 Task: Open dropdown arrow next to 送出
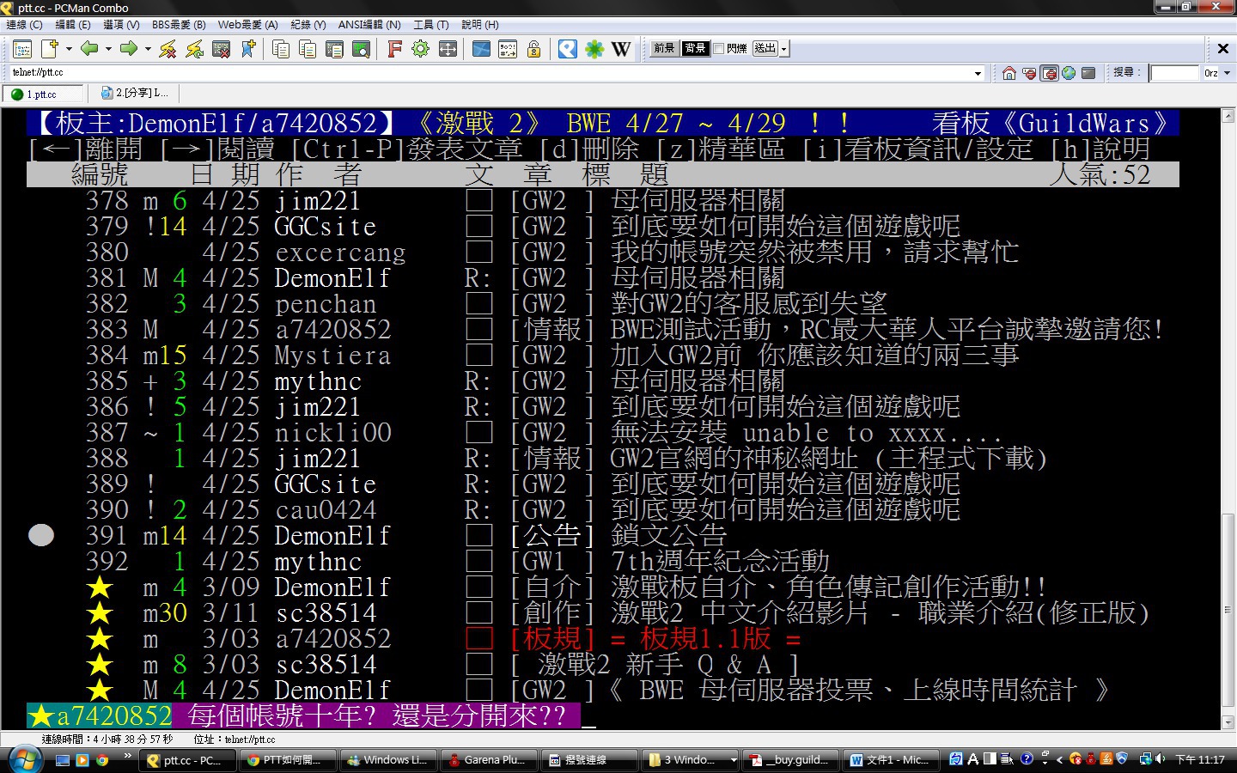(x=784, y=49)
